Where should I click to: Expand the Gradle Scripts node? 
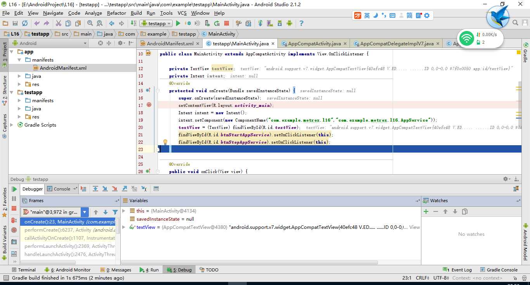(x=12, y=125)
